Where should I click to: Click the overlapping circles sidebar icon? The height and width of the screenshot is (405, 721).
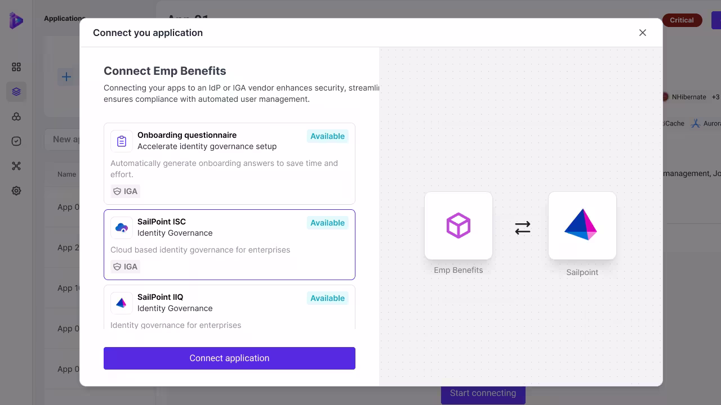16,116
